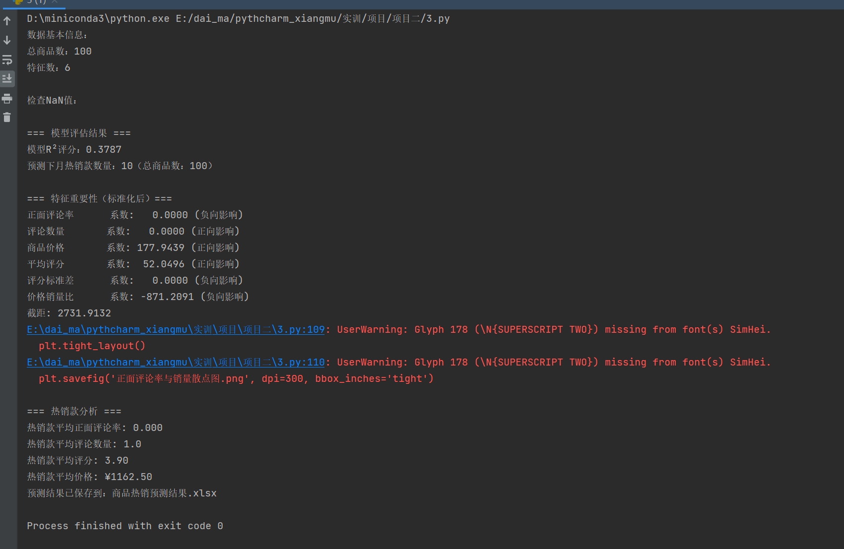Click the '正面评论率' coefficient row
Screen dimensions: 844x549
coord(135,215)
